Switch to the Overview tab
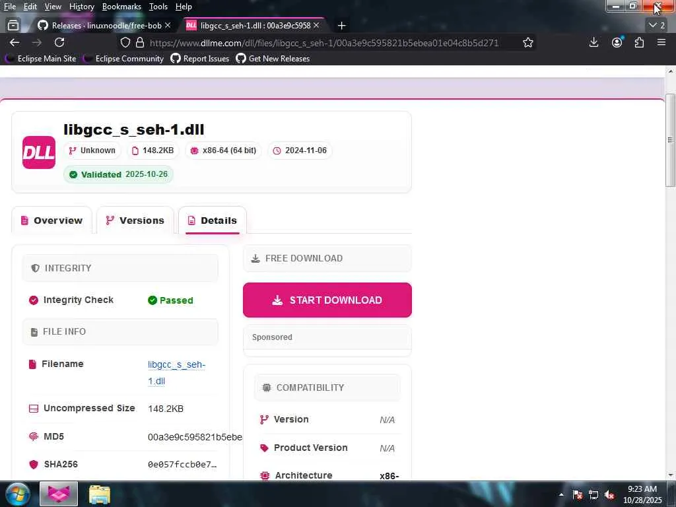The width and height of the screenshot is (676, 507). tap(51, 220)
